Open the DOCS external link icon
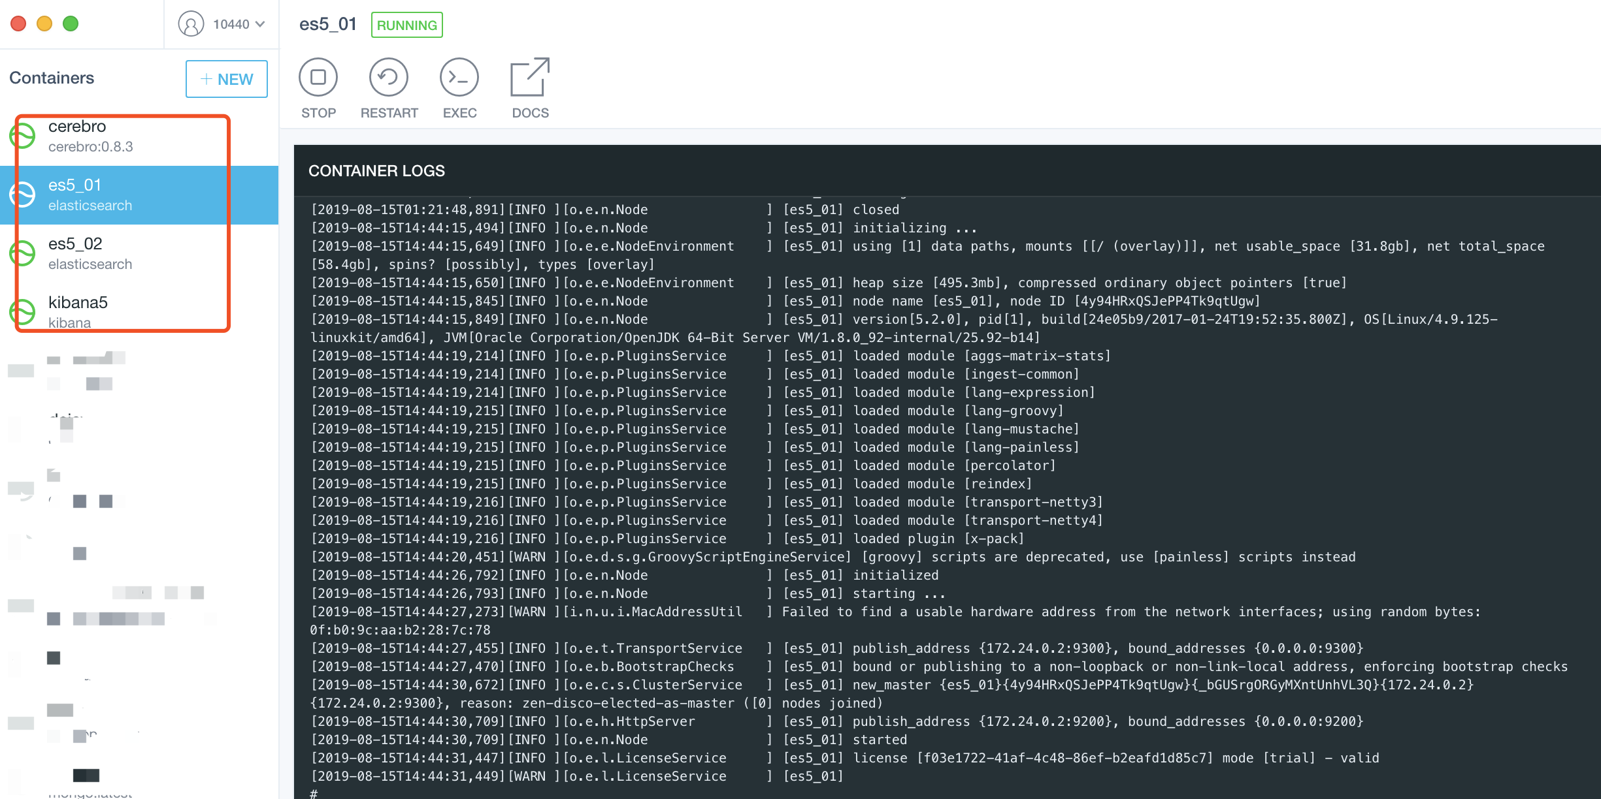This screenshot has height=799, width=1601. pos(529,78)
